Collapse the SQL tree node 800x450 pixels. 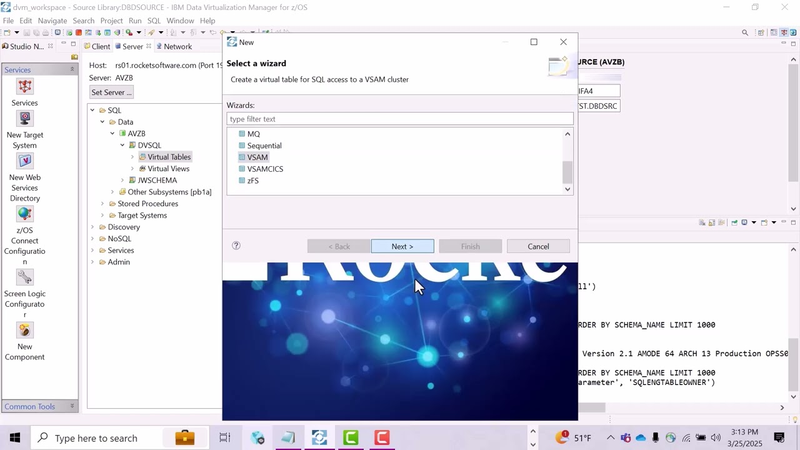point(92,110)
